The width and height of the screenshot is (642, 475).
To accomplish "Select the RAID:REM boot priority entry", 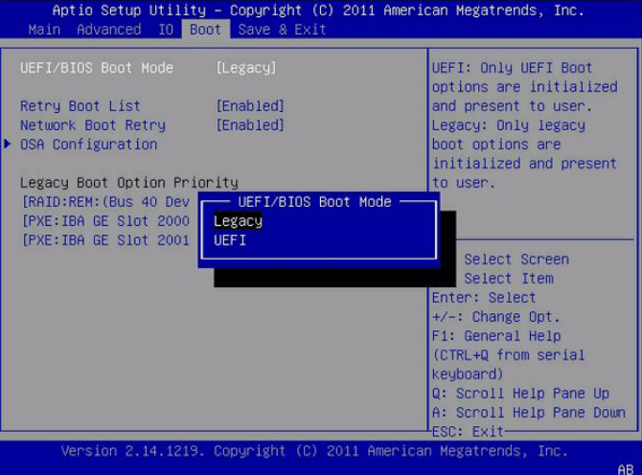I will 105,202.
